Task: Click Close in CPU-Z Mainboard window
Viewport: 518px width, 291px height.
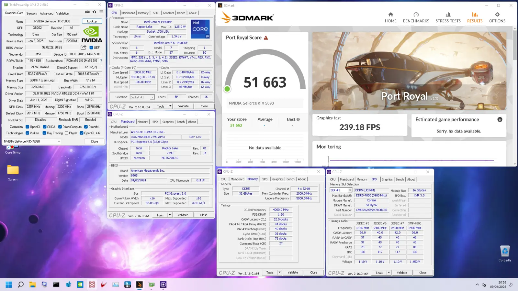Action: coord(204,215)
